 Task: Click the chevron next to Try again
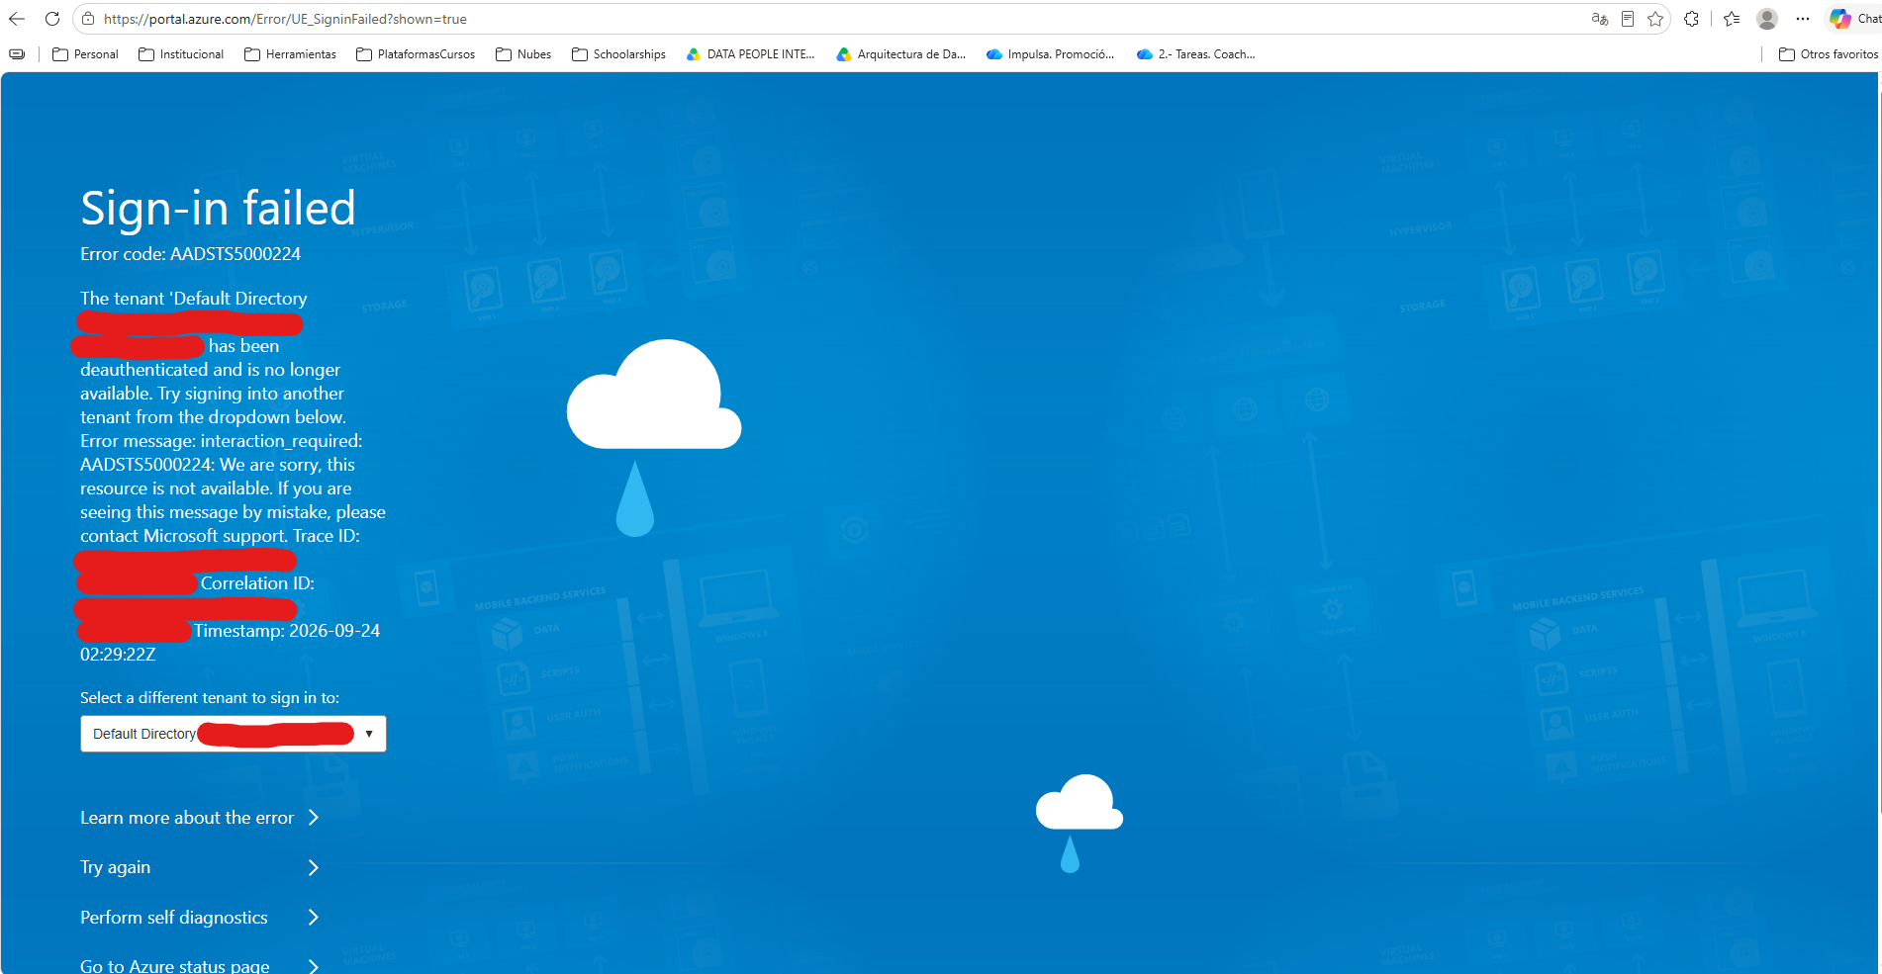point(313,867)
